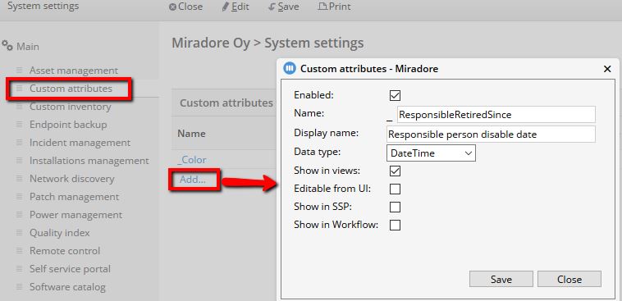Image resolution: width=622 pixels, height=301 pixels.
Task: Open Power management settings
Action: (75, 215)
